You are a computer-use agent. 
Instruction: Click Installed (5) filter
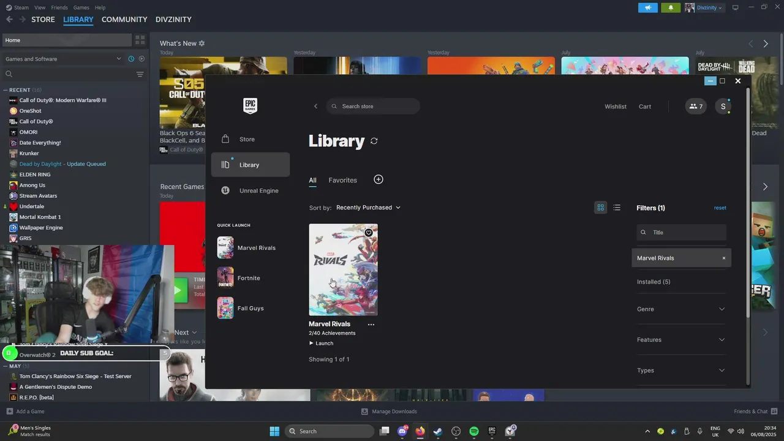pos(654,282)
